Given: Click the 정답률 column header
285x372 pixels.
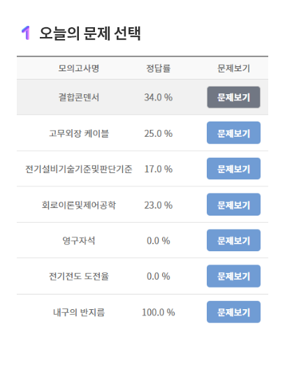Looking at the screenshot, I should coord(158,68).
